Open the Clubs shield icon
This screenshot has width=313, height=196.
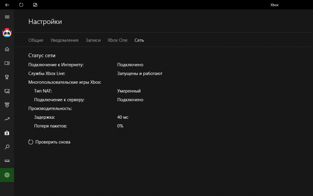7,105
